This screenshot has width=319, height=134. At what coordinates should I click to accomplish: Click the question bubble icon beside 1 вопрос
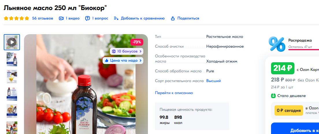tap(88, 18)
